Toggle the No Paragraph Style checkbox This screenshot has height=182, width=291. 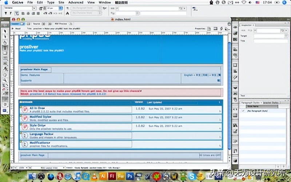pos(243,110)
